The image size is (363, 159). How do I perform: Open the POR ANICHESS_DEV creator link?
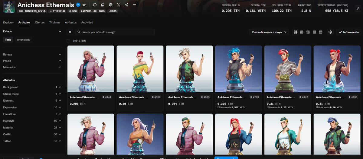click(32, 11)
